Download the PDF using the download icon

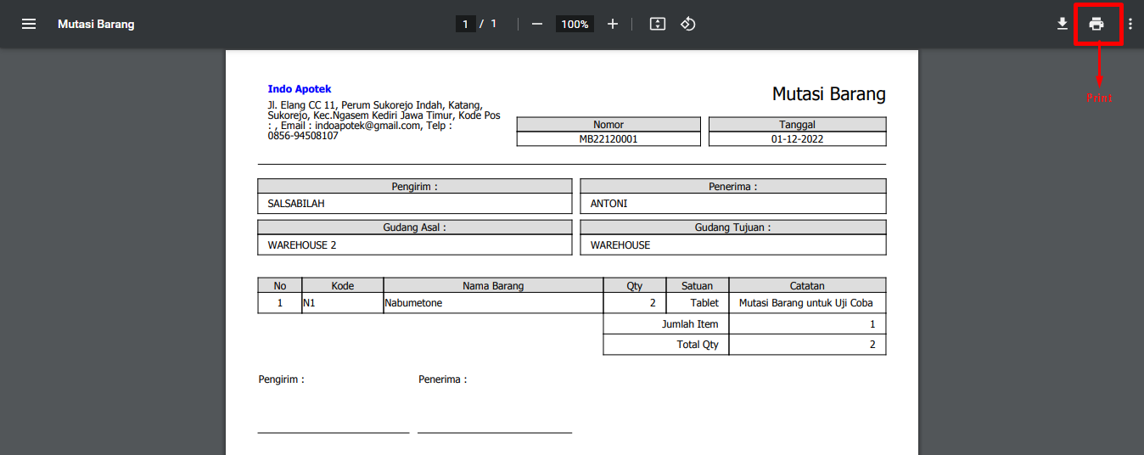point(1062,24)
